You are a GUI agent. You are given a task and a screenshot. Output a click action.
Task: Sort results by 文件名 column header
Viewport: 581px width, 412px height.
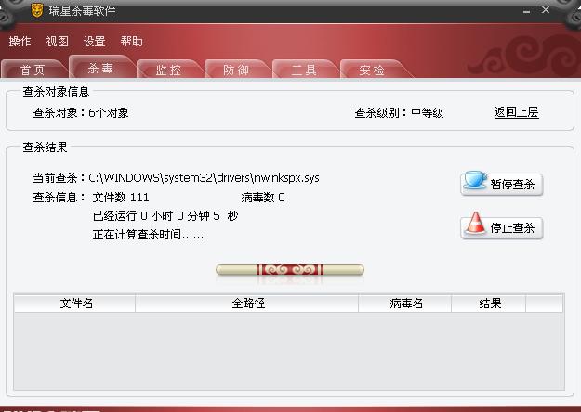pos(75,303)
